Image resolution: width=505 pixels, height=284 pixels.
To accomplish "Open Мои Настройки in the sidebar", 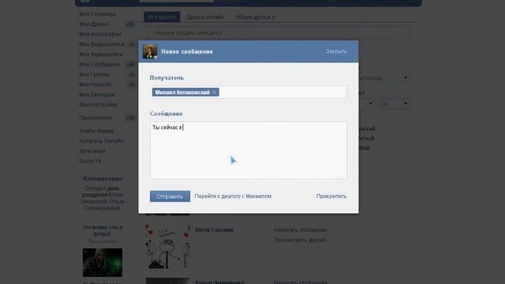I will [x=98, y=105].
